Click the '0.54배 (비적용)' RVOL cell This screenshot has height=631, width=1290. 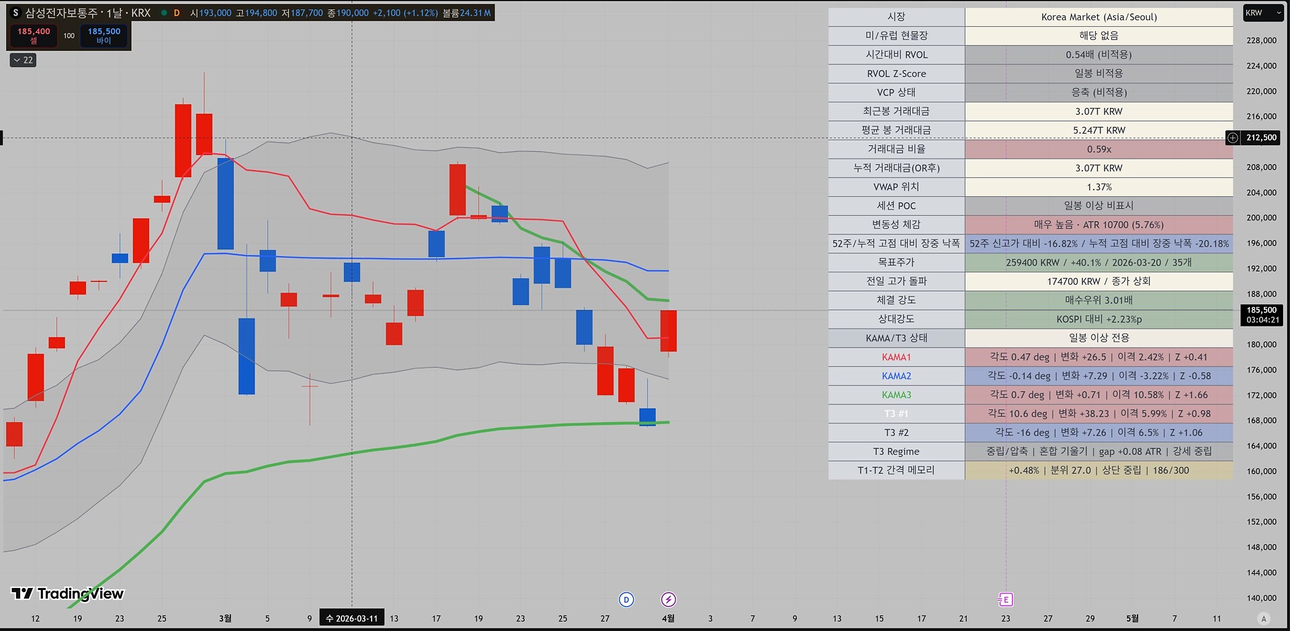tap(1099, 54)
